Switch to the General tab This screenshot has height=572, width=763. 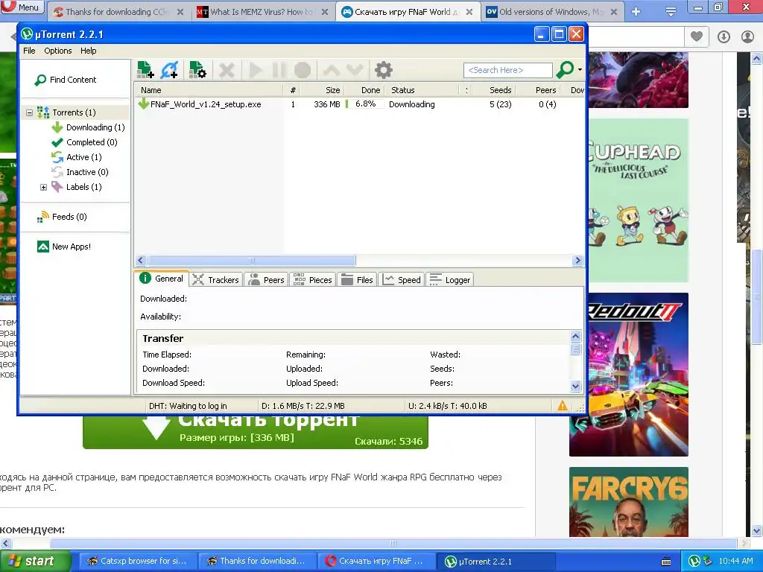coord(162,279)
